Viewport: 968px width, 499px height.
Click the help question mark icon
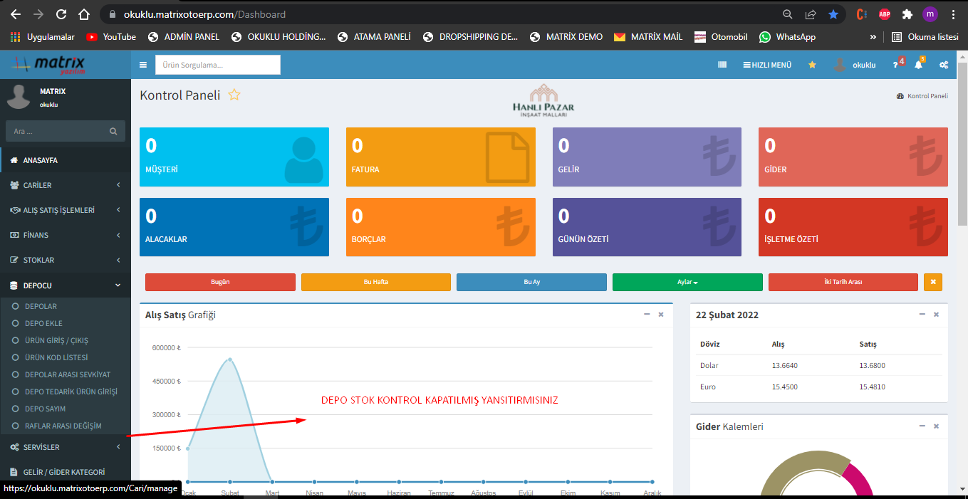pos(895,65)
